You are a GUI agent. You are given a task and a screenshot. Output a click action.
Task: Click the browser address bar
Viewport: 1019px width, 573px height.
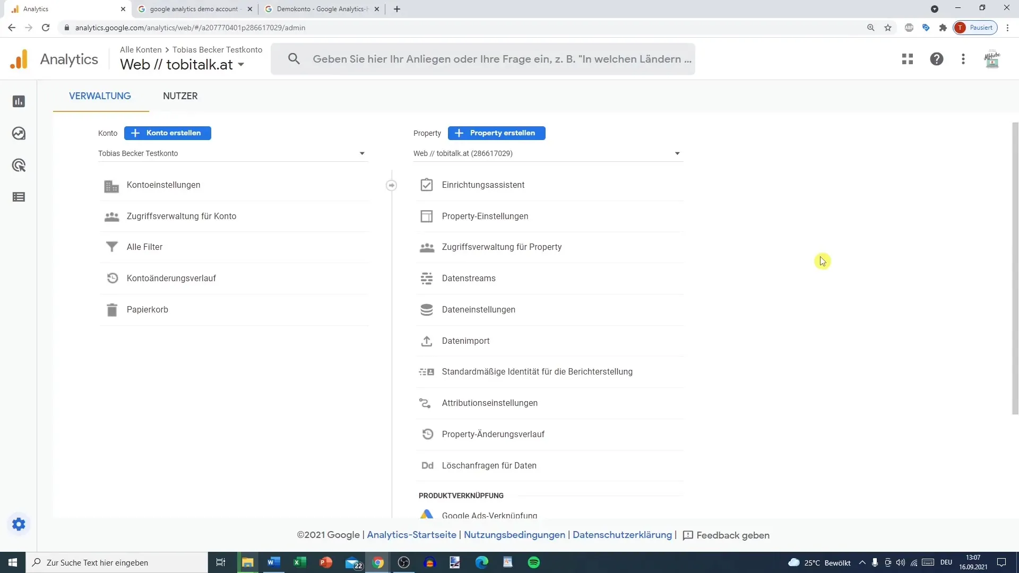(462, 28)
